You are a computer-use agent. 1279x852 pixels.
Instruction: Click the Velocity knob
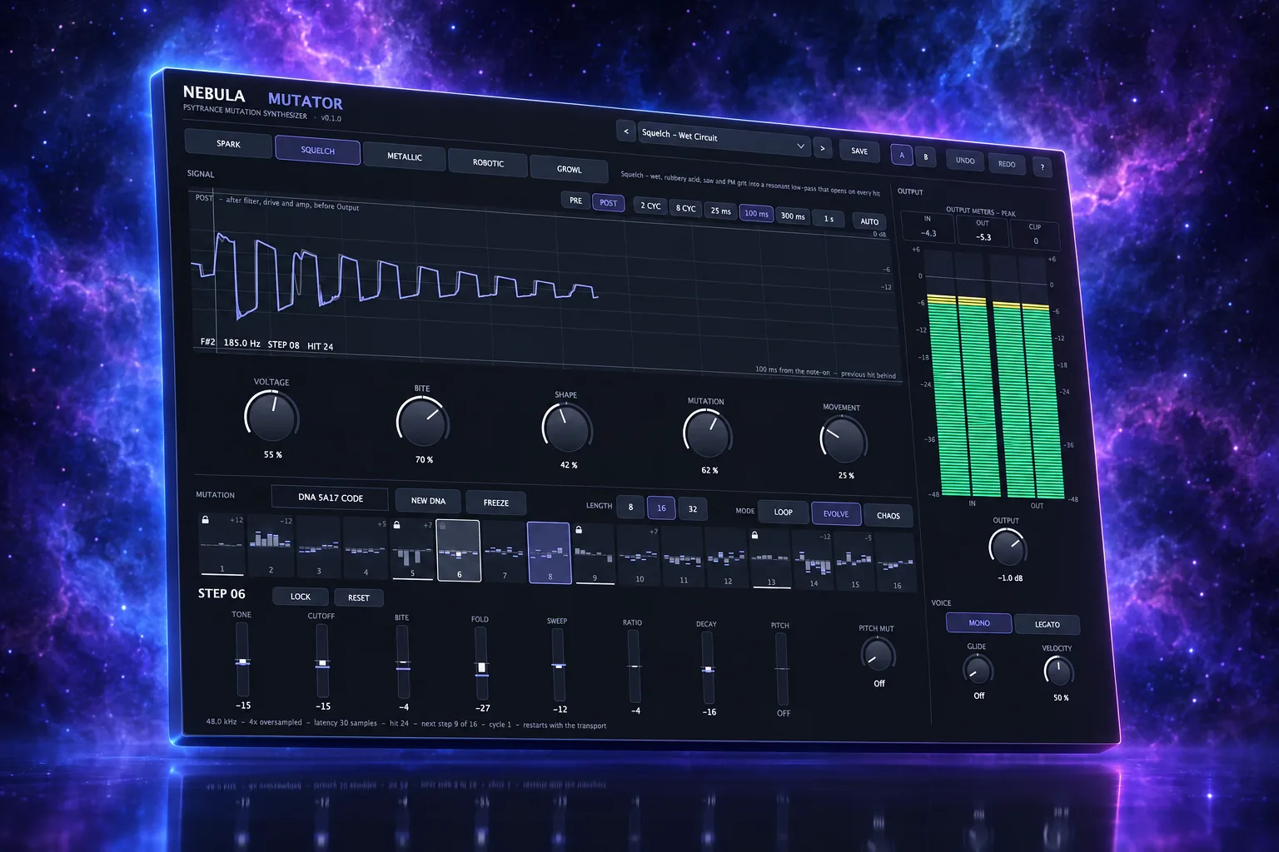click(1058, 671)
